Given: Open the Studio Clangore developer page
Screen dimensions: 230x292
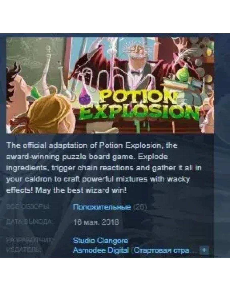Looking at the screenshot, I should [x=101, y=240].
